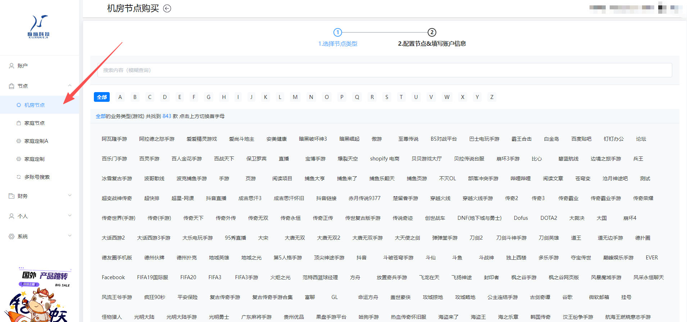
Task: Click the 节点 clipboard icon in sidebar
Action: pos(12,86)
